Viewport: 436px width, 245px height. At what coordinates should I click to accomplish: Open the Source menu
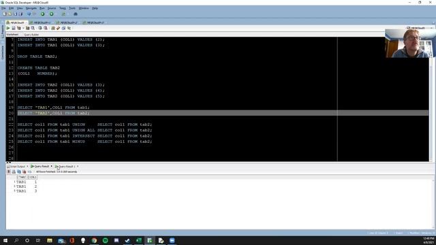pos(52,8)
